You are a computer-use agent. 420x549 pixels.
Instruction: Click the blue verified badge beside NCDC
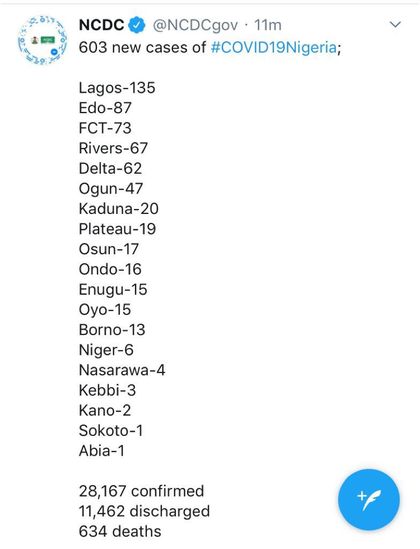coord(137,25)
